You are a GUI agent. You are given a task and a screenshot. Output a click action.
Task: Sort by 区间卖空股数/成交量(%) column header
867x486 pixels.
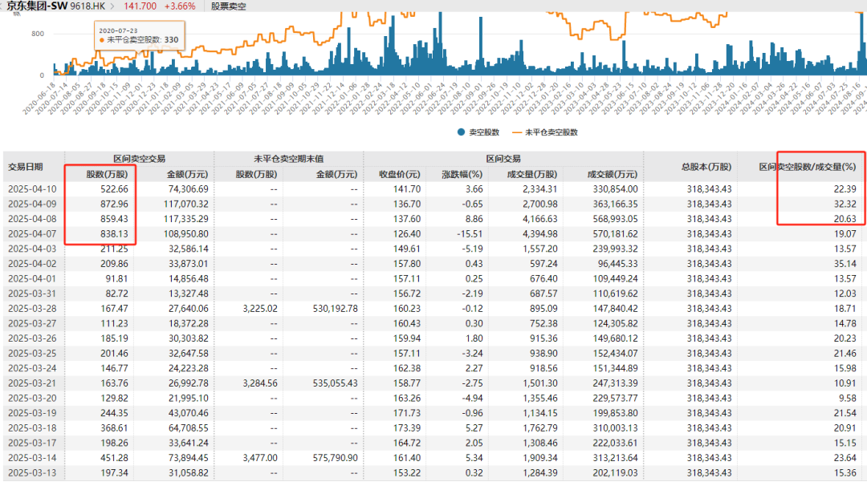click(x=808, y=167)
